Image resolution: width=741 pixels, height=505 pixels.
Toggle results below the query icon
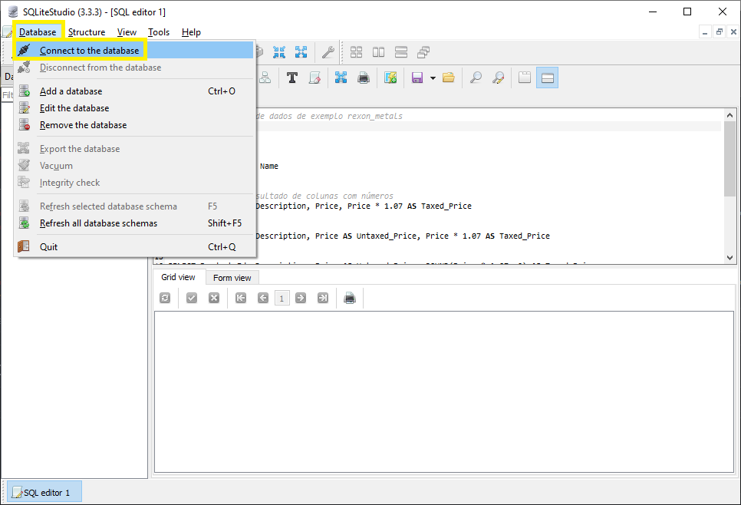(x=547, y=78)
